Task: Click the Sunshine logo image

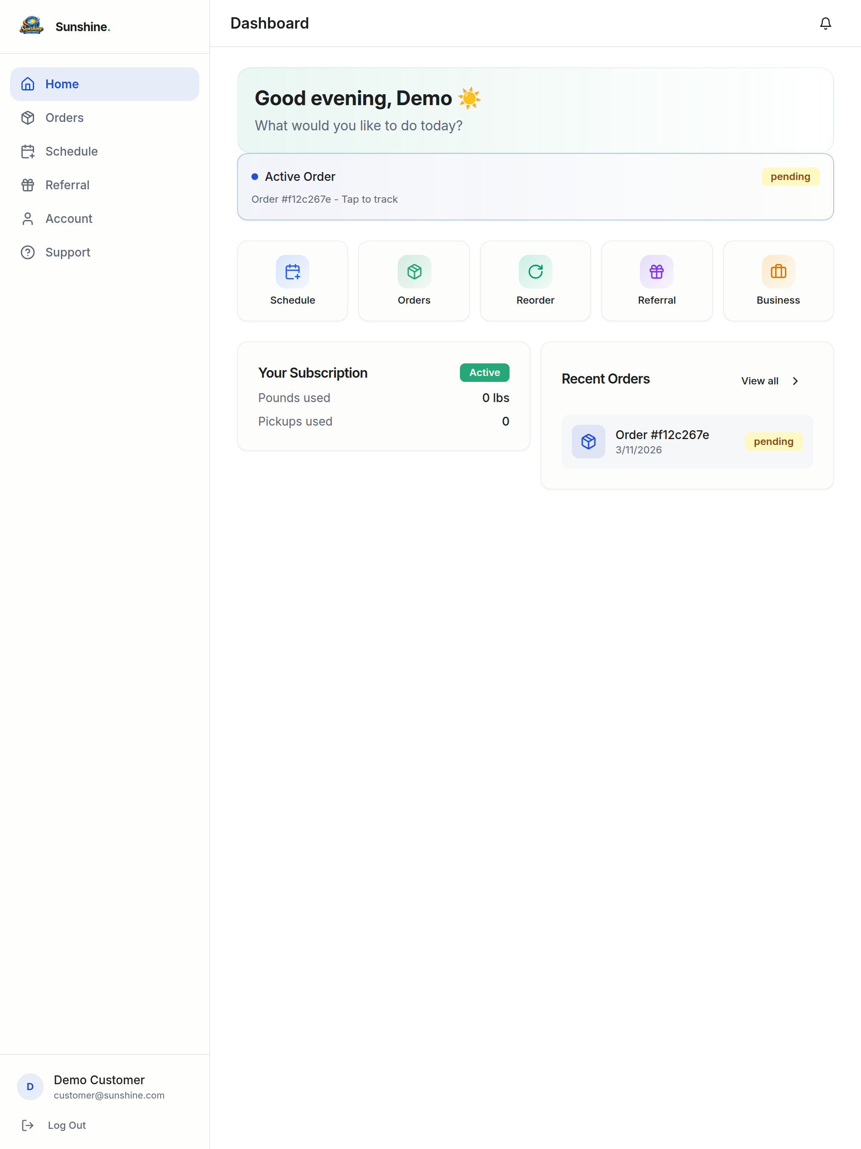Action: pyautogui.click(x=31, y=26)
